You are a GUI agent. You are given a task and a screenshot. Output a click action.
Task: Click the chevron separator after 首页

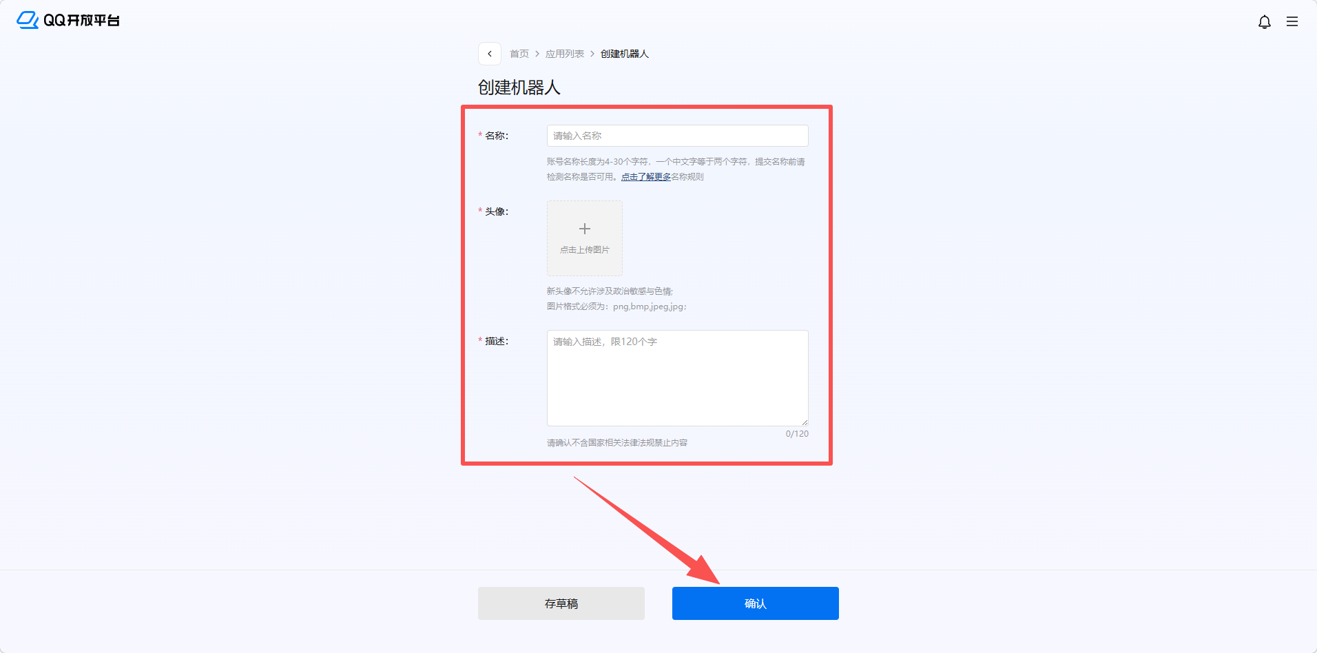(537, 54)
